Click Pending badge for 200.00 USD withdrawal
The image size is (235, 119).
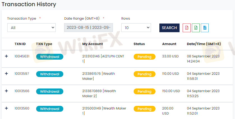click(x=145, y=109)
